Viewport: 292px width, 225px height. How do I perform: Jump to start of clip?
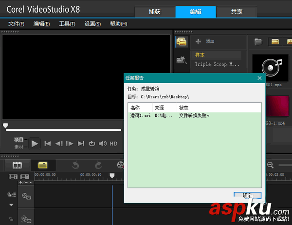pyautogui.click(x=48, y=144)
